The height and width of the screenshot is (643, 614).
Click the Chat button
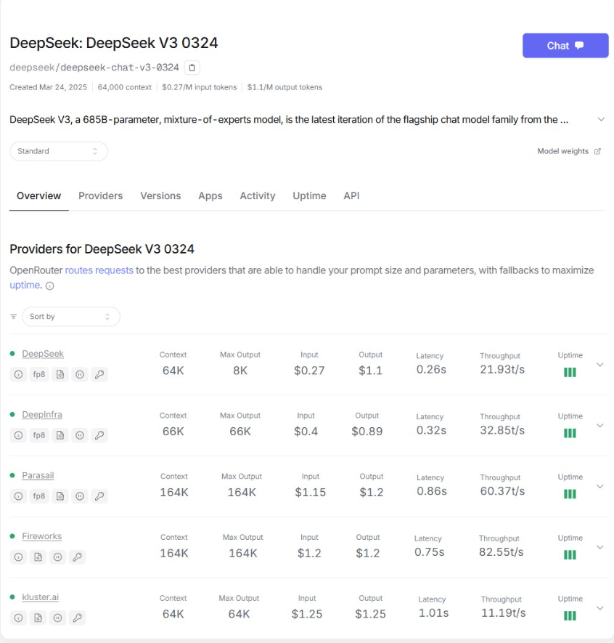(565, 46)
